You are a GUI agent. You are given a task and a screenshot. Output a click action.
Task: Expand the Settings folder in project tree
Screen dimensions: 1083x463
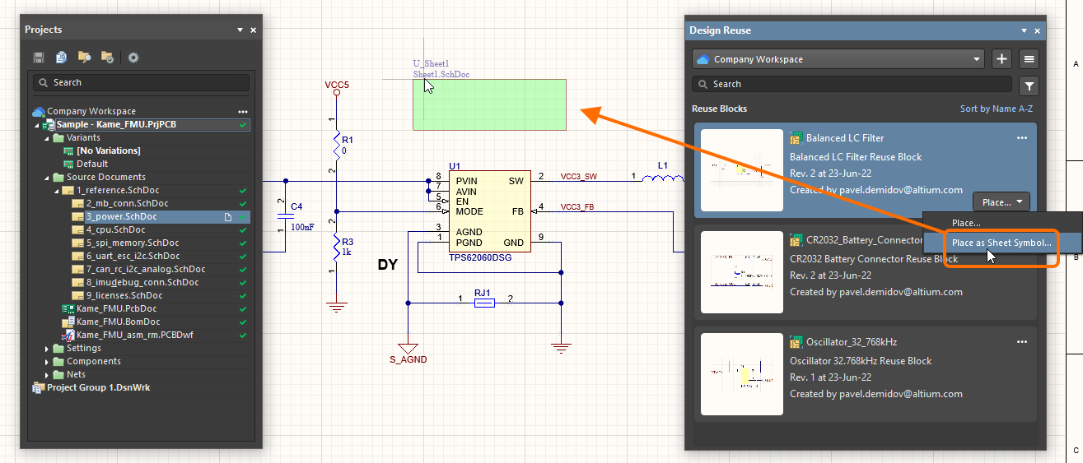[47, 348]
